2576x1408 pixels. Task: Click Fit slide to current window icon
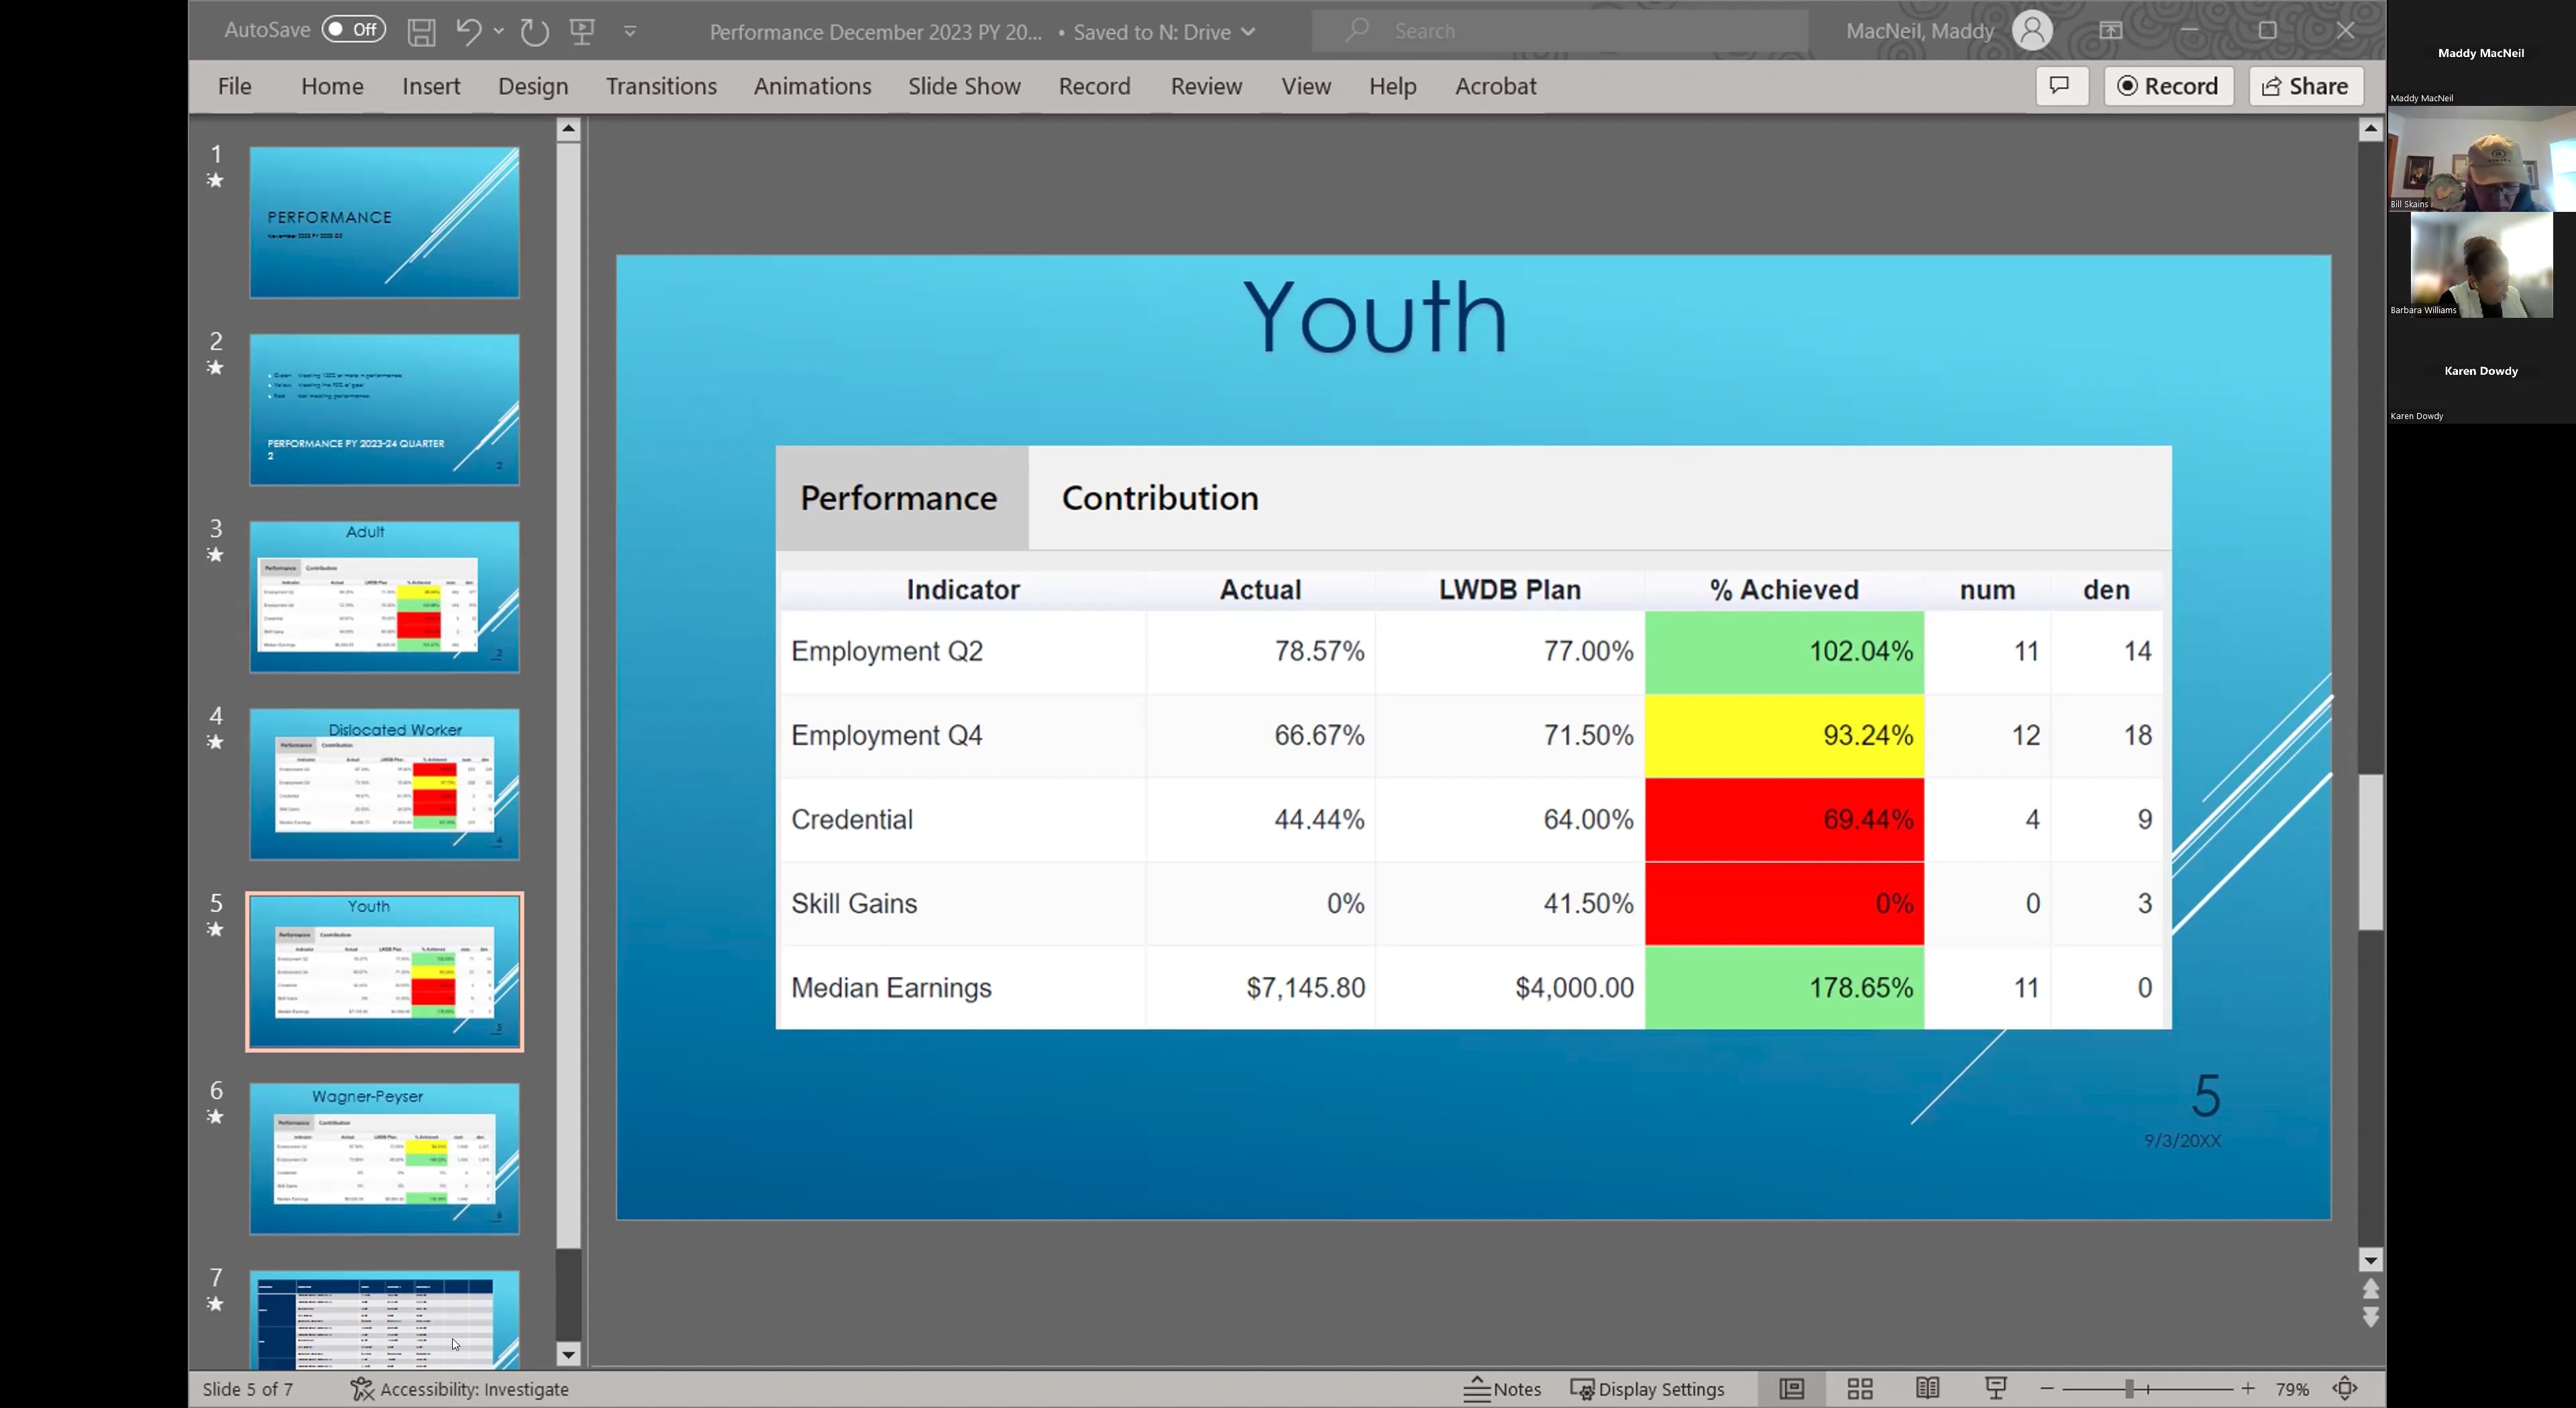pyautogui.click(x=2345, y=1388)
